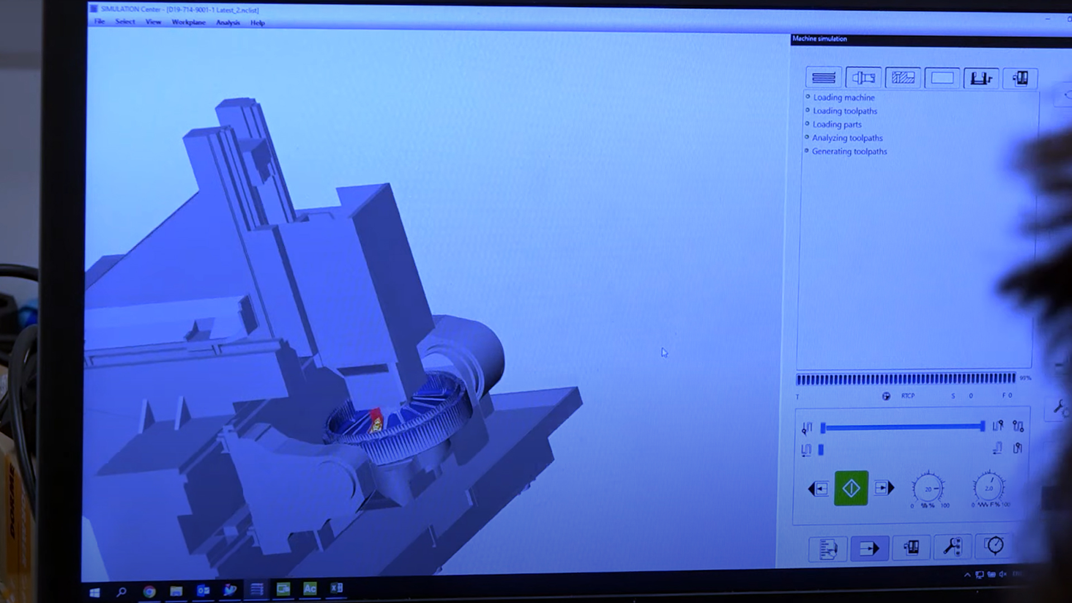Click the arrow run-mode button at bottom
The height and width of the screenshot is (603, 1072).
tap(869, 549)
